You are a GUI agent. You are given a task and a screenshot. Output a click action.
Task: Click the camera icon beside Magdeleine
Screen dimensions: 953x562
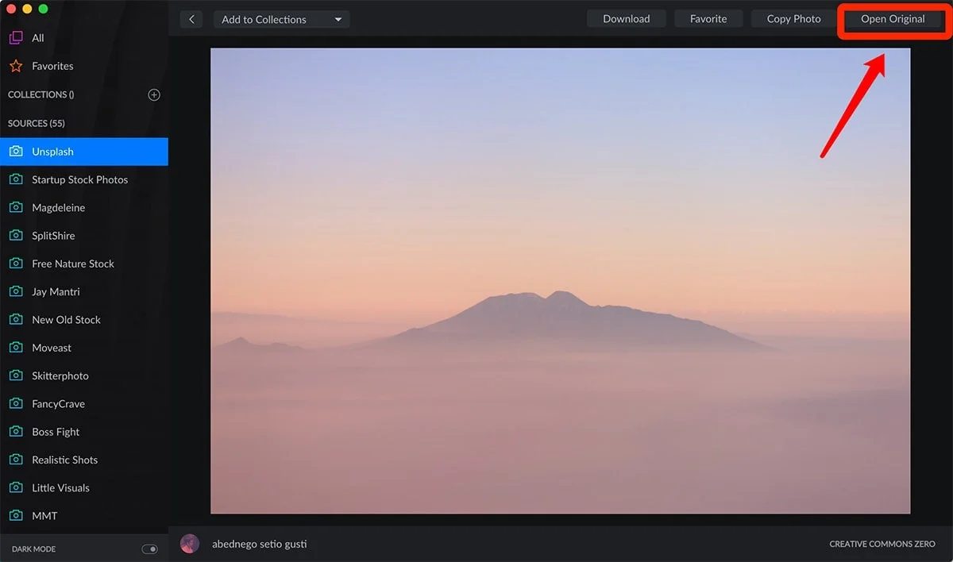16,207
